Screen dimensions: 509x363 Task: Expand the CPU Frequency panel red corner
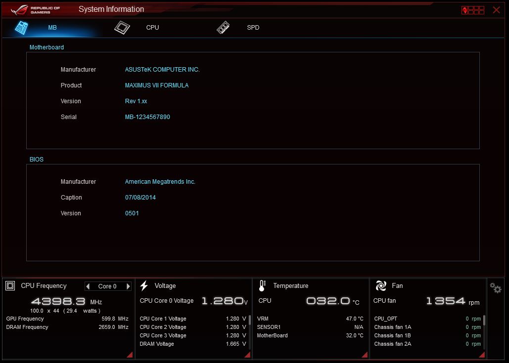[x=130, y=355]
